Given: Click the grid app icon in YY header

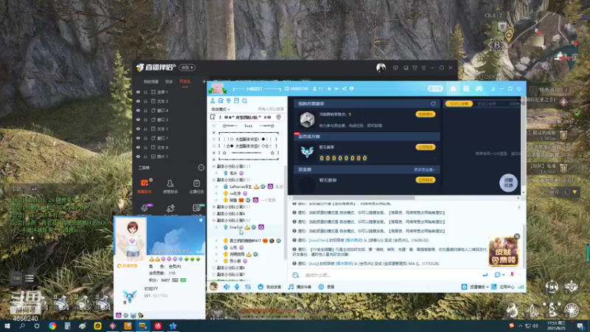Looking at the screenshot, I should click(x=466, y=89).
